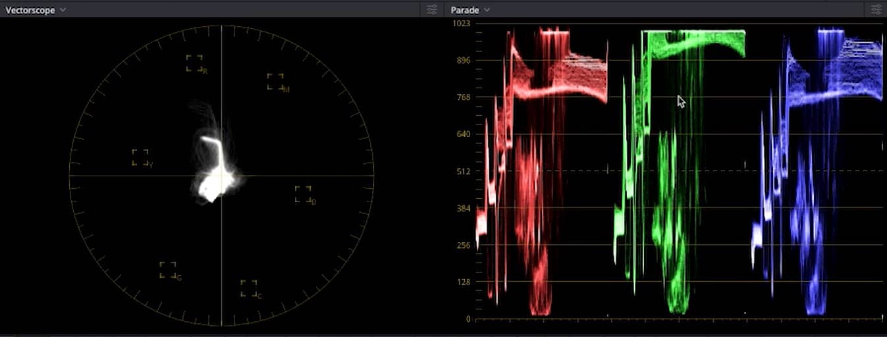The height and width of the screenshot is (337, 887).
Task: Click the C cyan target box on vectorscope
Action: click(248, 288)
